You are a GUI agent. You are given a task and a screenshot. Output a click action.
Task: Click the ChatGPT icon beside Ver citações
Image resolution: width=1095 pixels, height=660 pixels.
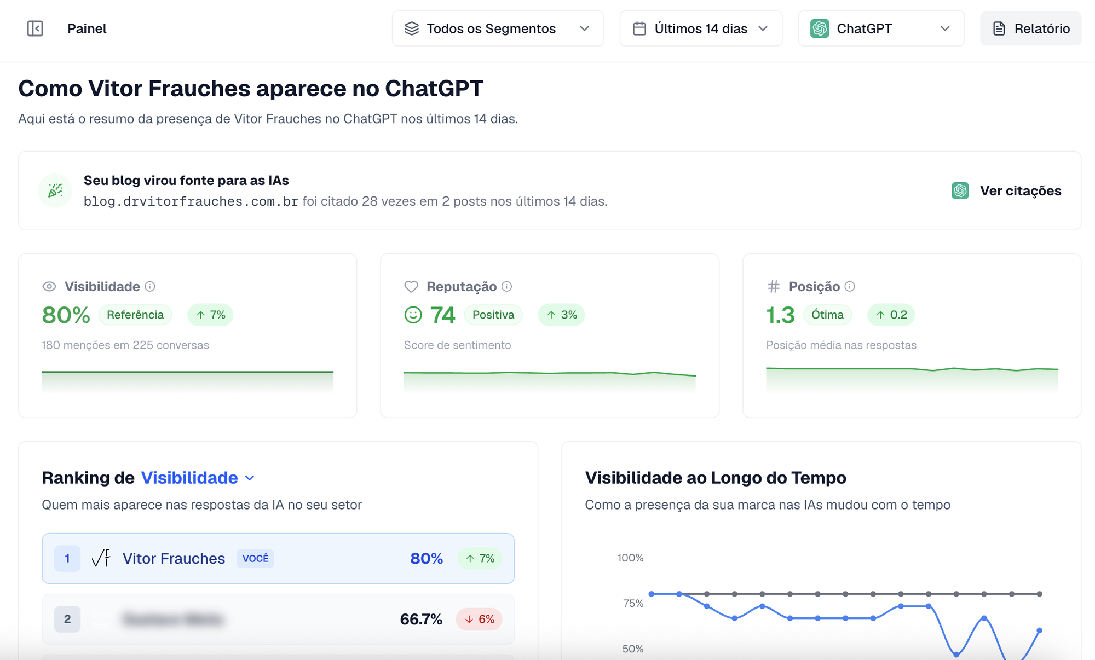(x=960, y=190)
